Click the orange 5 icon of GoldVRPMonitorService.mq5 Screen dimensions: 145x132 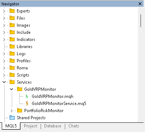(27, 104)
